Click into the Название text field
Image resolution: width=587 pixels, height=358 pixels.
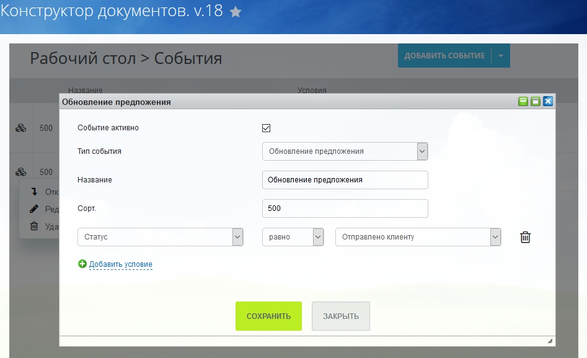[345, 180]
